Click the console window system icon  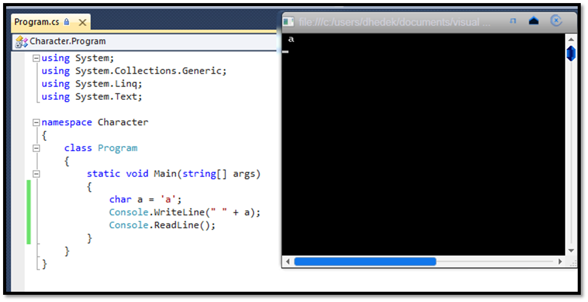[288, 22]
